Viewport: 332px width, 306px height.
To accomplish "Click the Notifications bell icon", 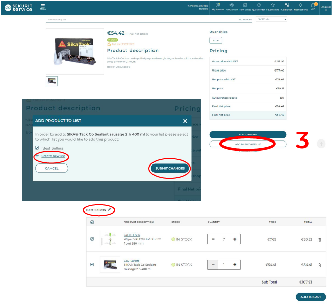I will point(300,6).
